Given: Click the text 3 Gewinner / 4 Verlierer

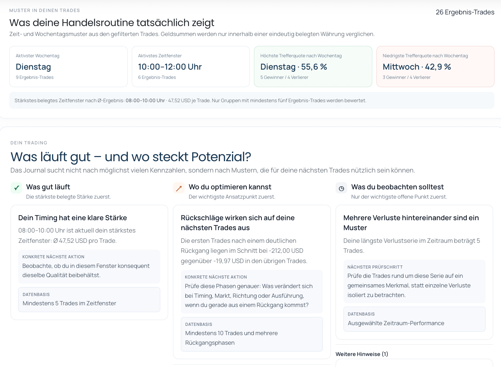Looking at the screenshot, I should coord(407,78).
